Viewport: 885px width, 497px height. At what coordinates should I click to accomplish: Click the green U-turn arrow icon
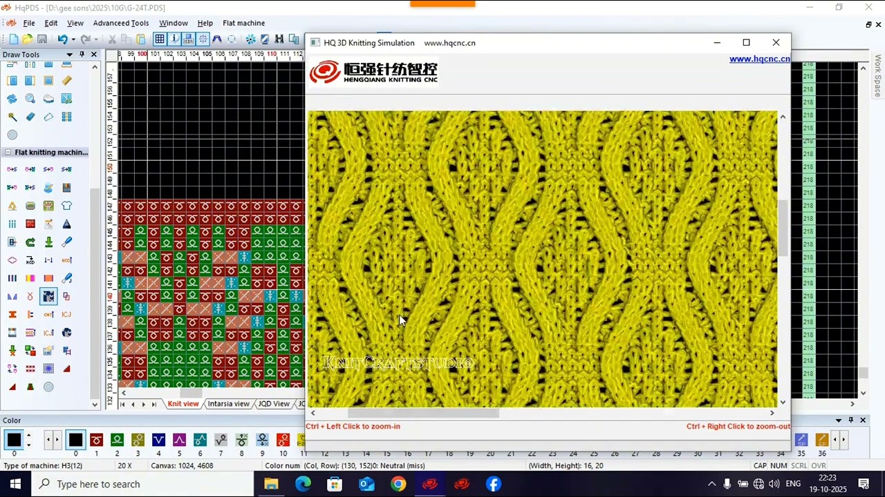pos(30,242)
